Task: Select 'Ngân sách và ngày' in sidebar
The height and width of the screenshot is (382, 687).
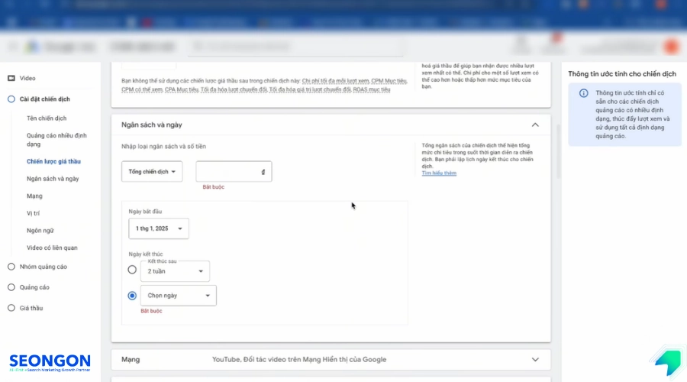Action: (x=53, y=179)
